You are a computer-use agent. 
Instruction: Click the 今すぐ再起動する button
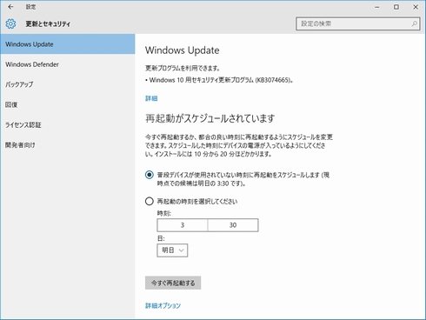[x=173, y=283]
